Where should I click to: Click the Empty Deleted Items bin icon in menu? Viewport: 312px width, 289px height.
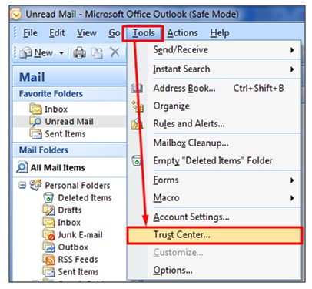(x=137, y=161)
